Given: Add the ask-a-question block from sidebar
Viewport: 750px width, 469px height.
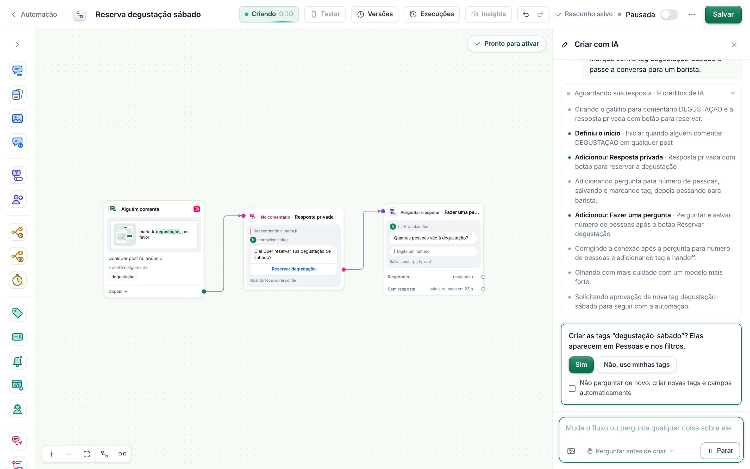Looking at the screenshot, I should pyautogui.click(x=17, y=175).
